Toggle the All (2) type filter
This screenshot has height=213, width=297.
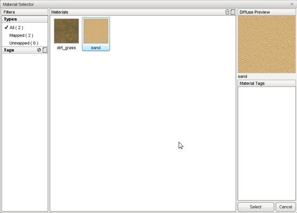(x=16, y=28)
